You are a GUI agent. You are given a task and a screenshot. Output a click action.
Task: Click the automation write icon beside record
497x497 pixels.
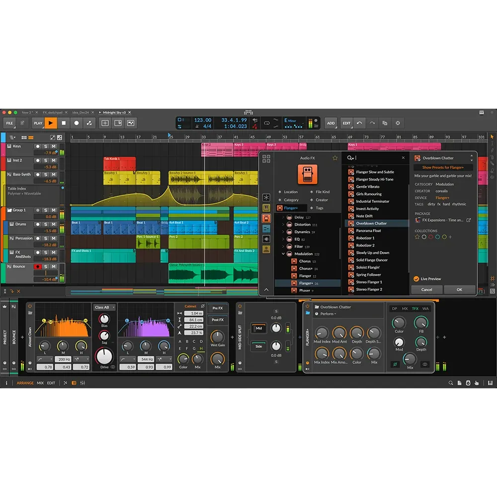coord(89,123)
